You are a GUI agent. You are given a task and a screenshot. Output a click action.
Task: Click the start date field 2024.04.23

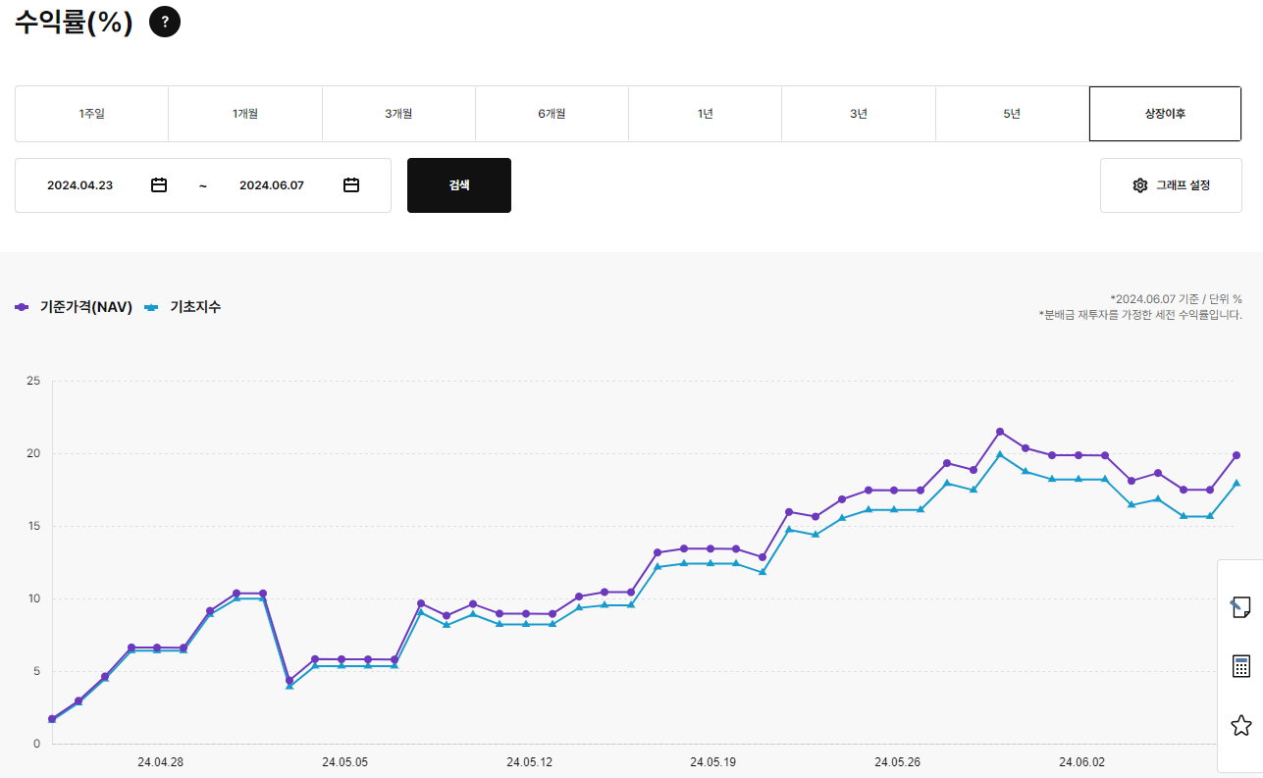click(80, 185)
